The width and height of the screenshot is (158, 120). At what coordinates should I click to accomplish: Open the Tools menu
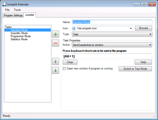[x=17, y=10]
